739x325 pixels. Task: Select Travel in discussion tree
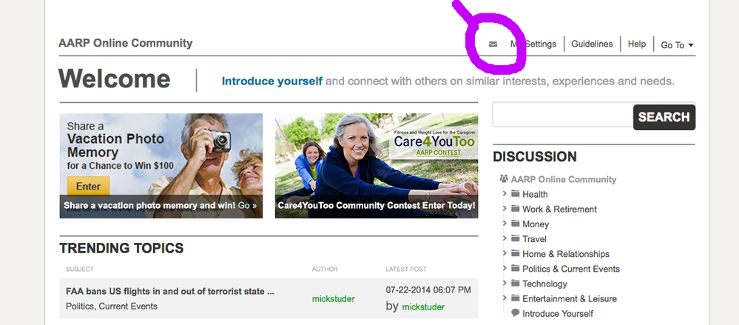[x=534, y=239]
